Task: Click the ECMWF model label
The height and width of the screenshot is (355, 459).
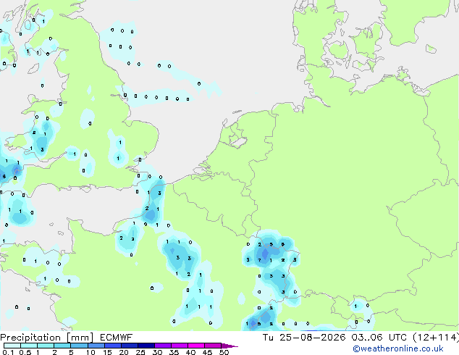Action: coord(117,338)
